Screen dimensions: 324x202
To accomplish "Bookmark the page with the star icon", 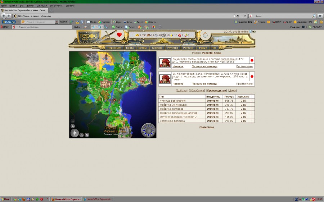I will point(234,16).
